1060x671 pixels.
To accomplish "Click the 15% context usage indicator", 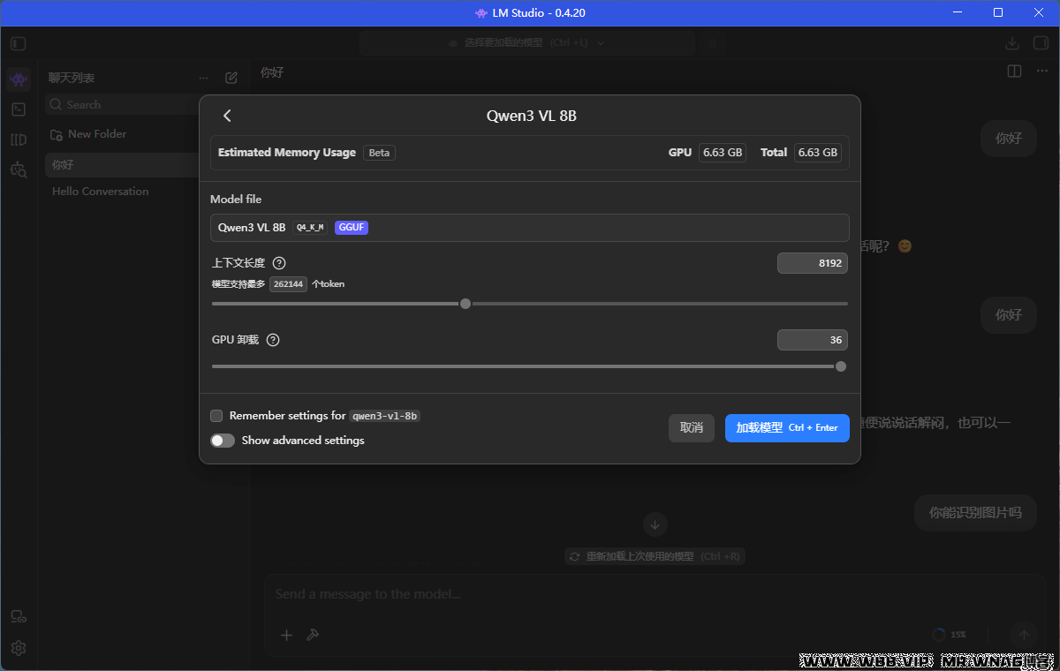I will pyautogui.click(x=950, y=635).
